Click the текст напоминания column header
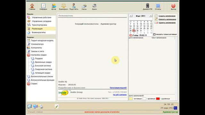Image resolution: width=205 pixels, height=115 pixels. click(x=159, y=38)
